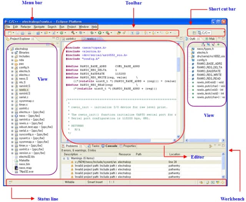246x202 pixels.
Task: Switch to the usrinit.c editor tab
Action: coord(69,39)
